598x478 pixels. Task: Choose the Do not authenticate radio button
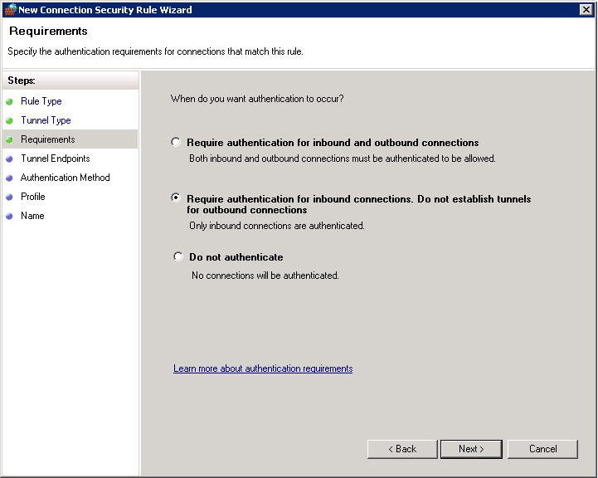point(178,256)
